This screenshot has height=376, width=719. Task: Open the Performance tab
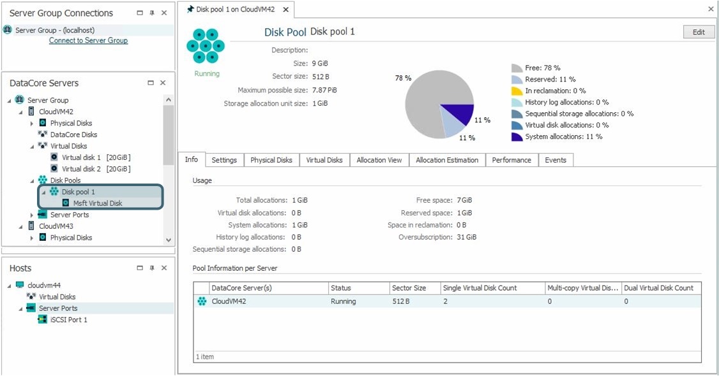point(511,160)
